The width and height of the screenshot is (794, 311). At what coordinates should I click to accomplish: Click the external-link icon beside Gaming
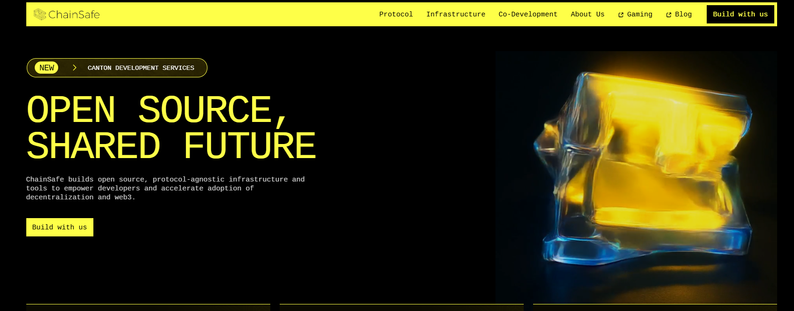point(621,15)
